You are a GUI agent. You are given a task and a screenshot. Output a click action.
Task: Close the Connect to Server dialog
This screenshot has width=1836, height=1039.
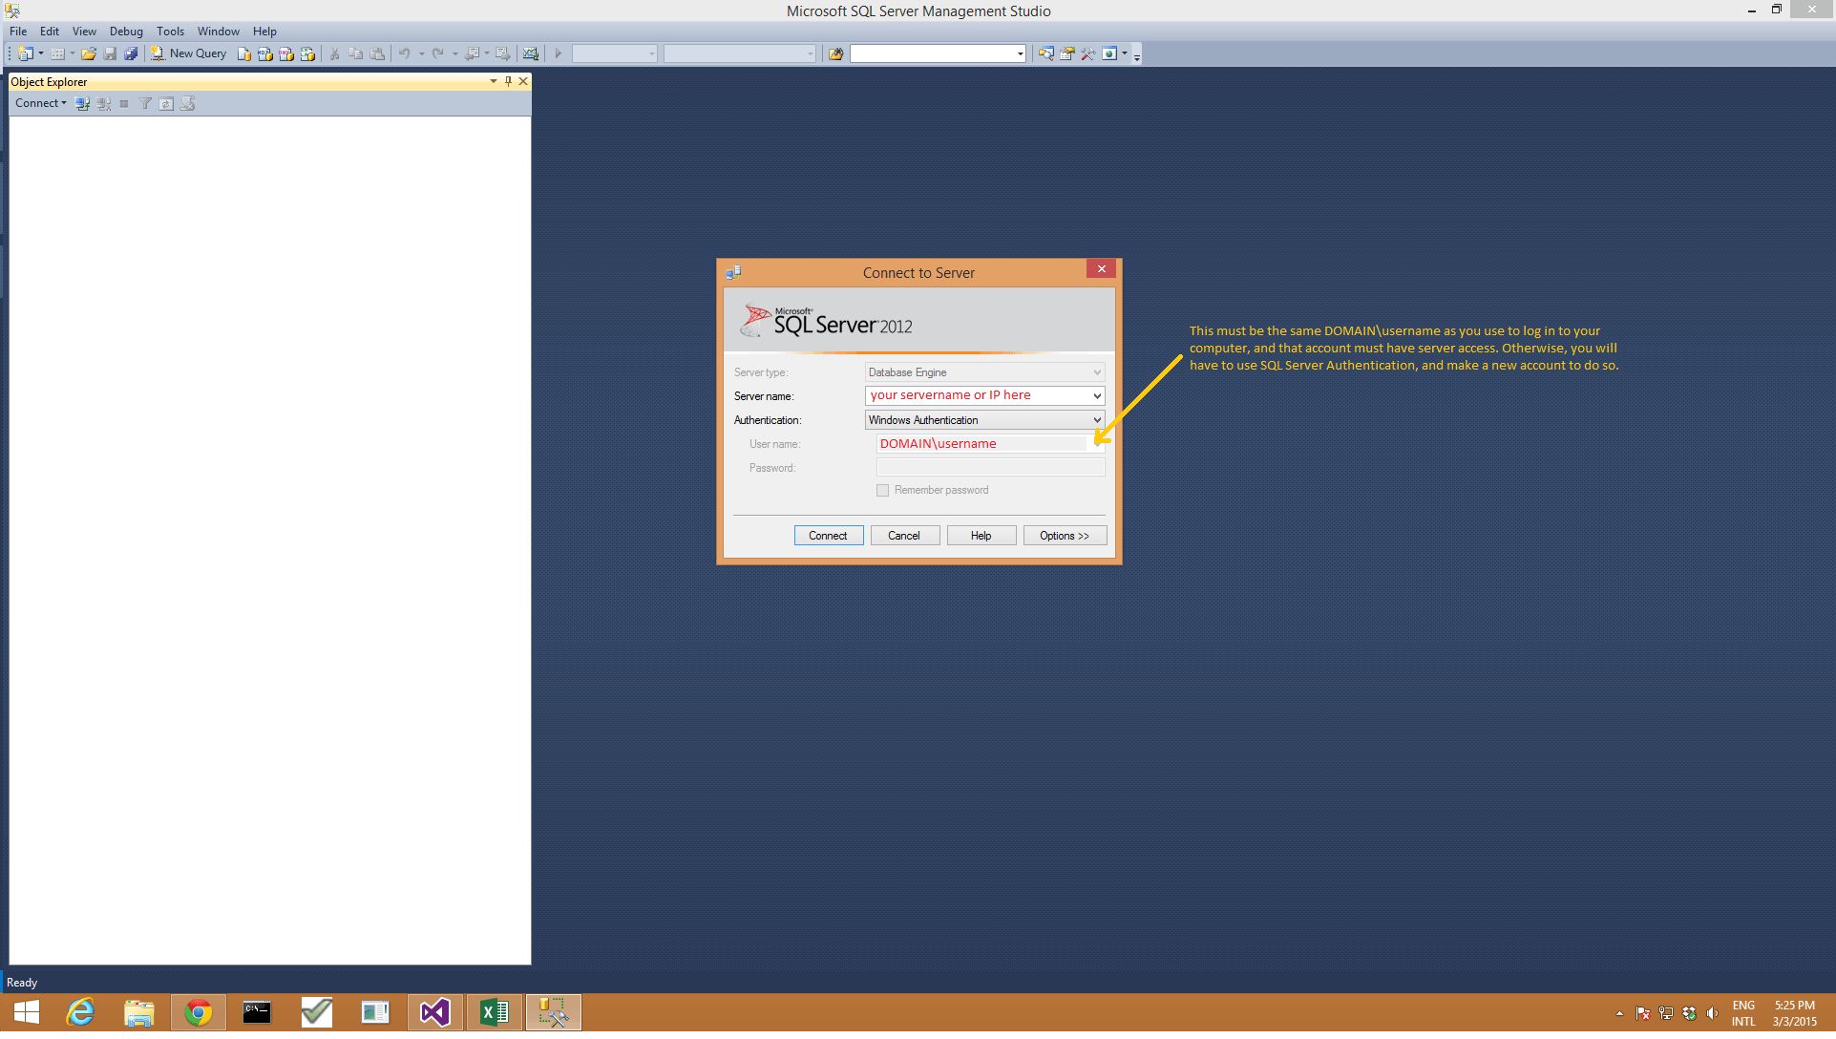coord(1102,269)
